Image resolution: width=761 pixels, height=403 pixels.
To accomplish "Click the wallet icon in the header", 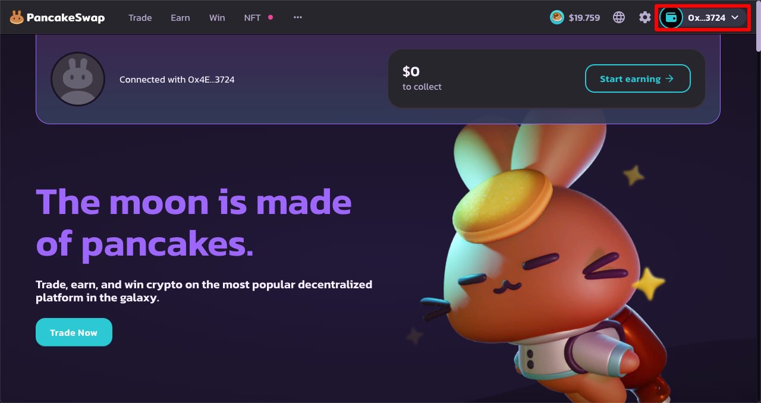I will pos(671,18).
